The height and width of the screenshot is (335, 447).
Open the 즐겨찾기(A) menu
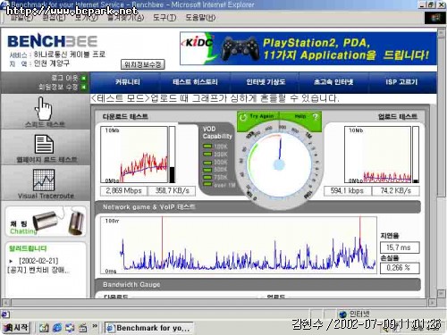click(125, 18)
